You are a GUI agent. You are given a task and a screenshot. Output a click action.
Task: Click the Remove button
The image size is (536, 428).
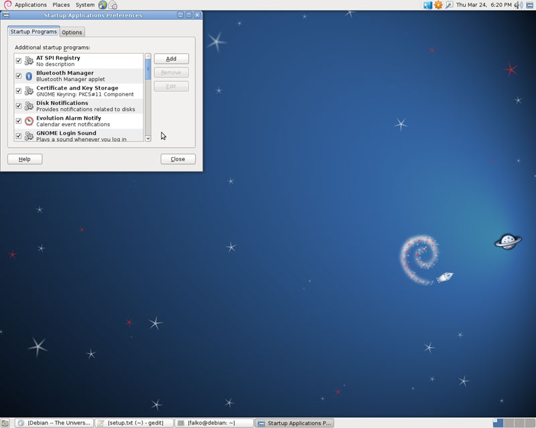[x=172, y=72]
